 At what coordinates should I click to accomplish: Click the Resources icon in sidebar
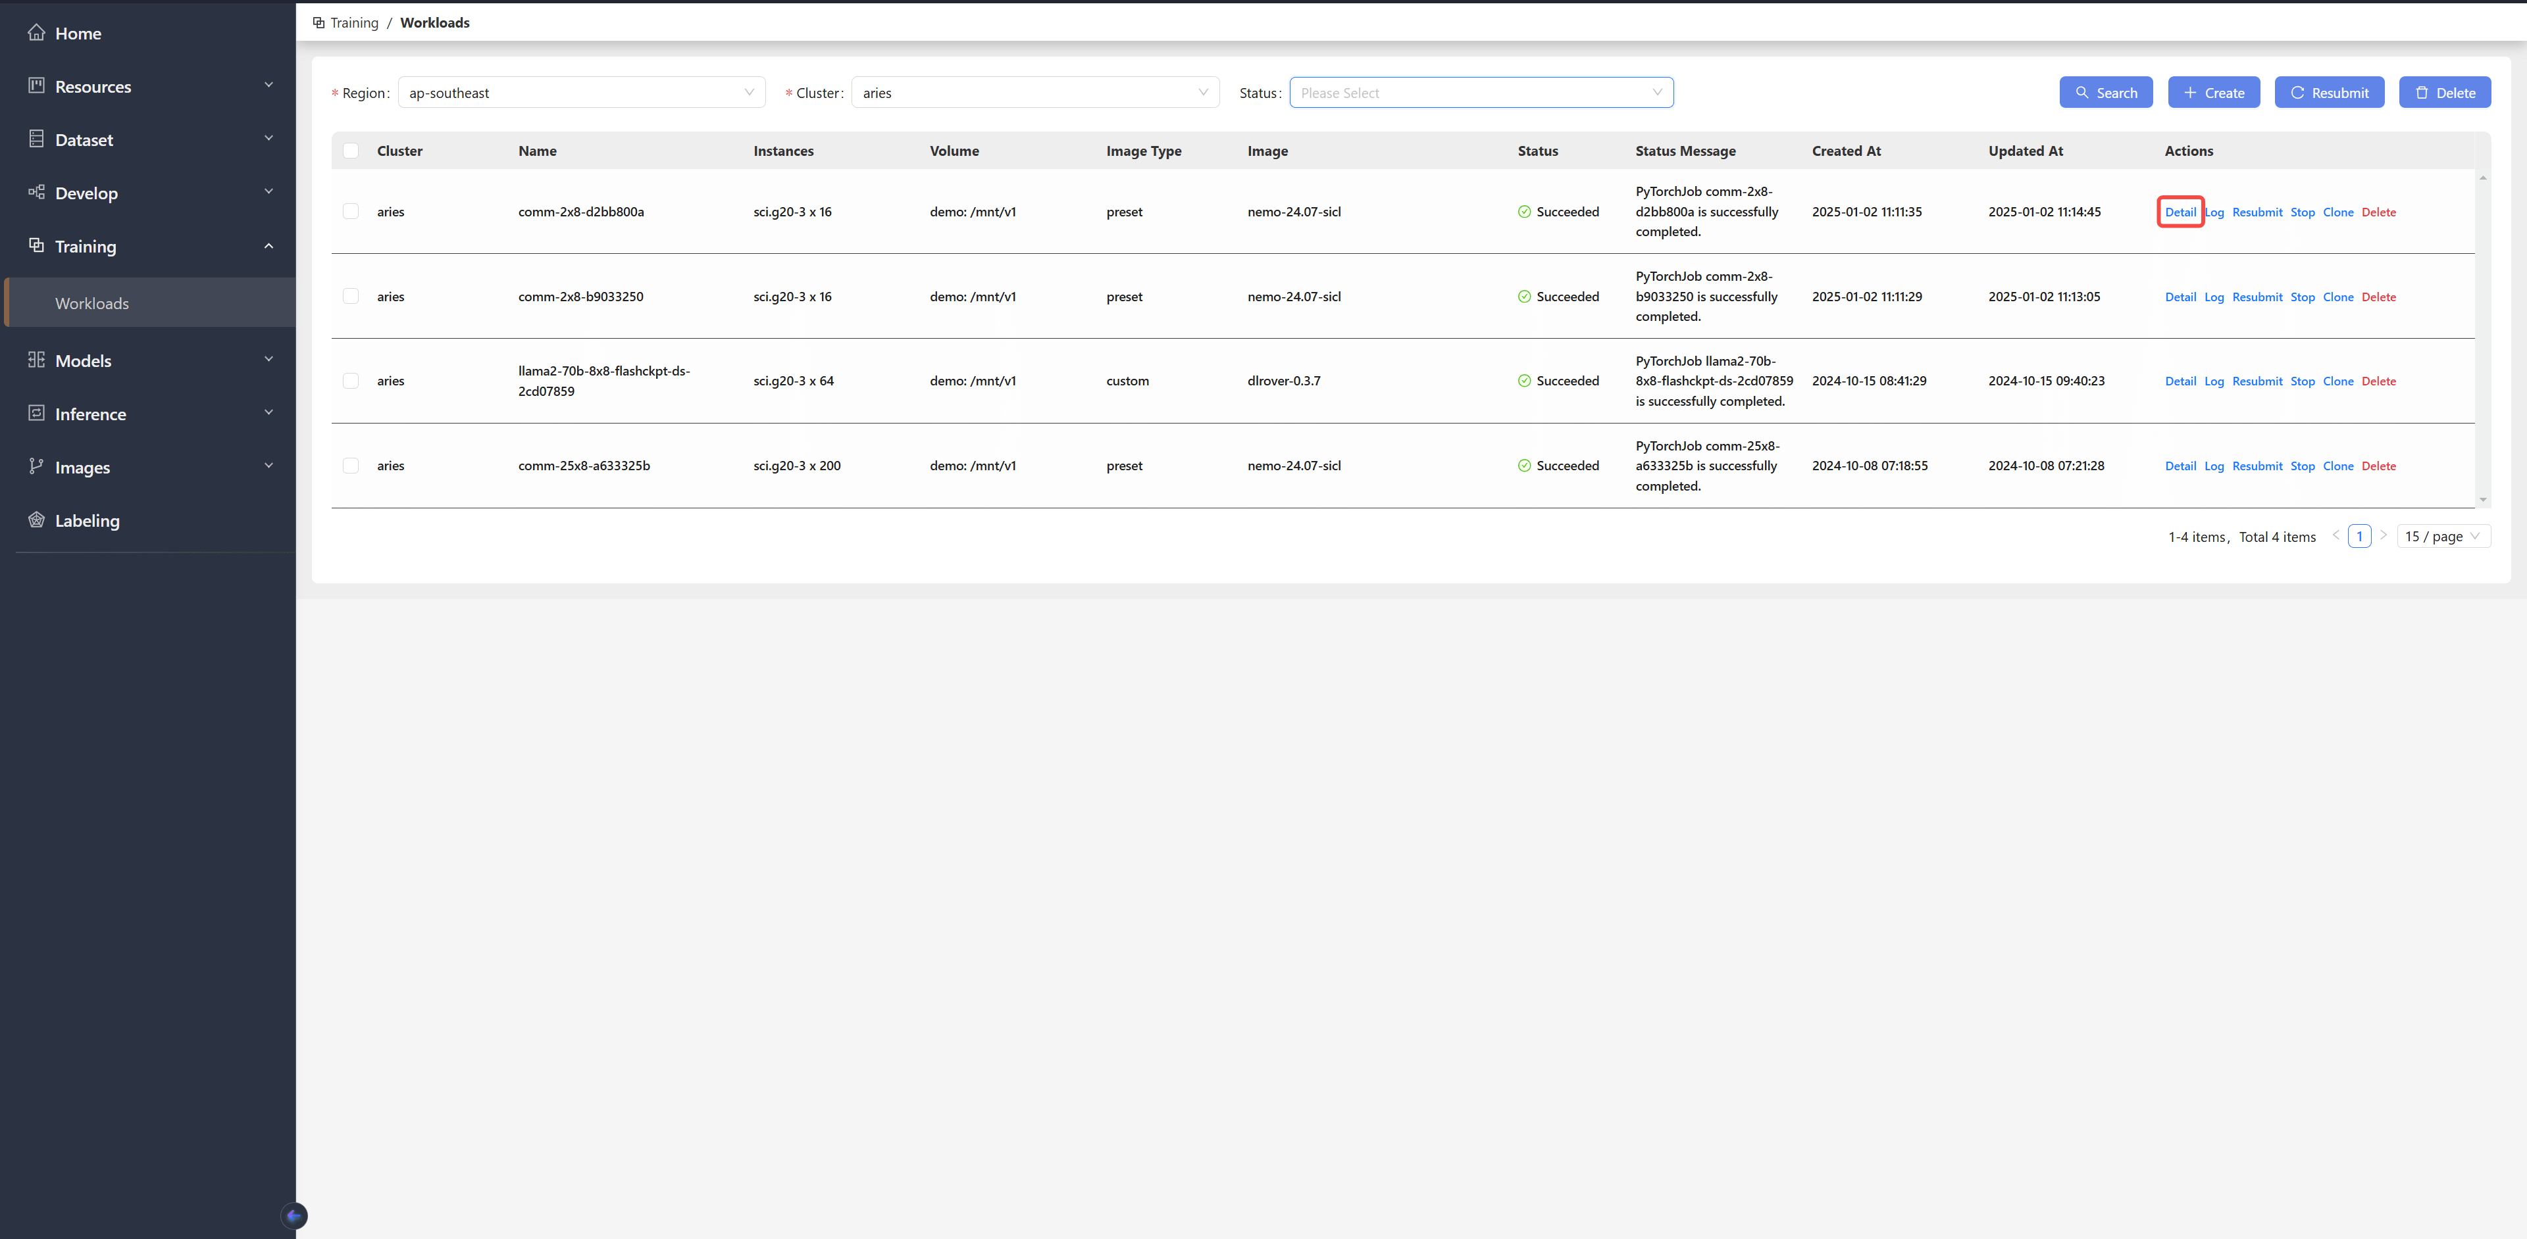pos(36,86)
